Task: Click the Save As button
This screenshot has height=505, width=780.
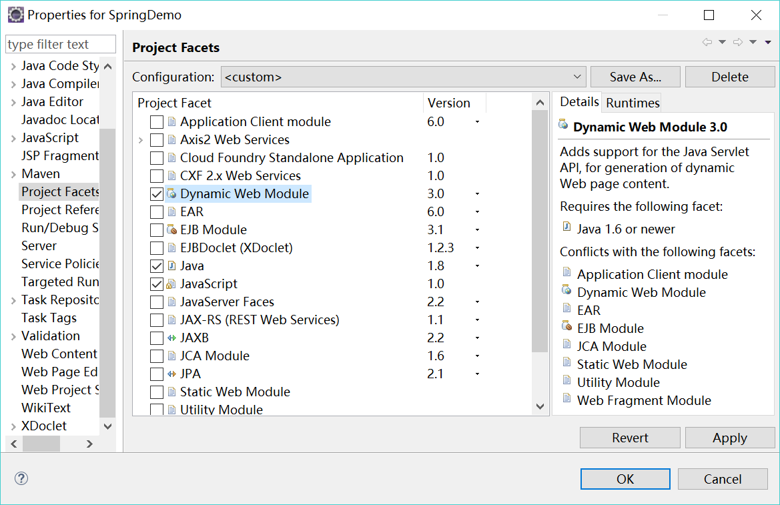Action: tap(635, 76)
